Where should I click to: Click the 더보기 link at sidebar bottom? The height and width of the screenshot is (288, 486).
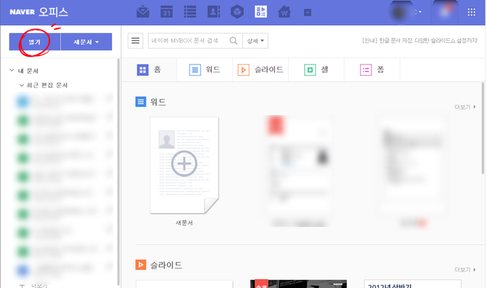point(39,285)
